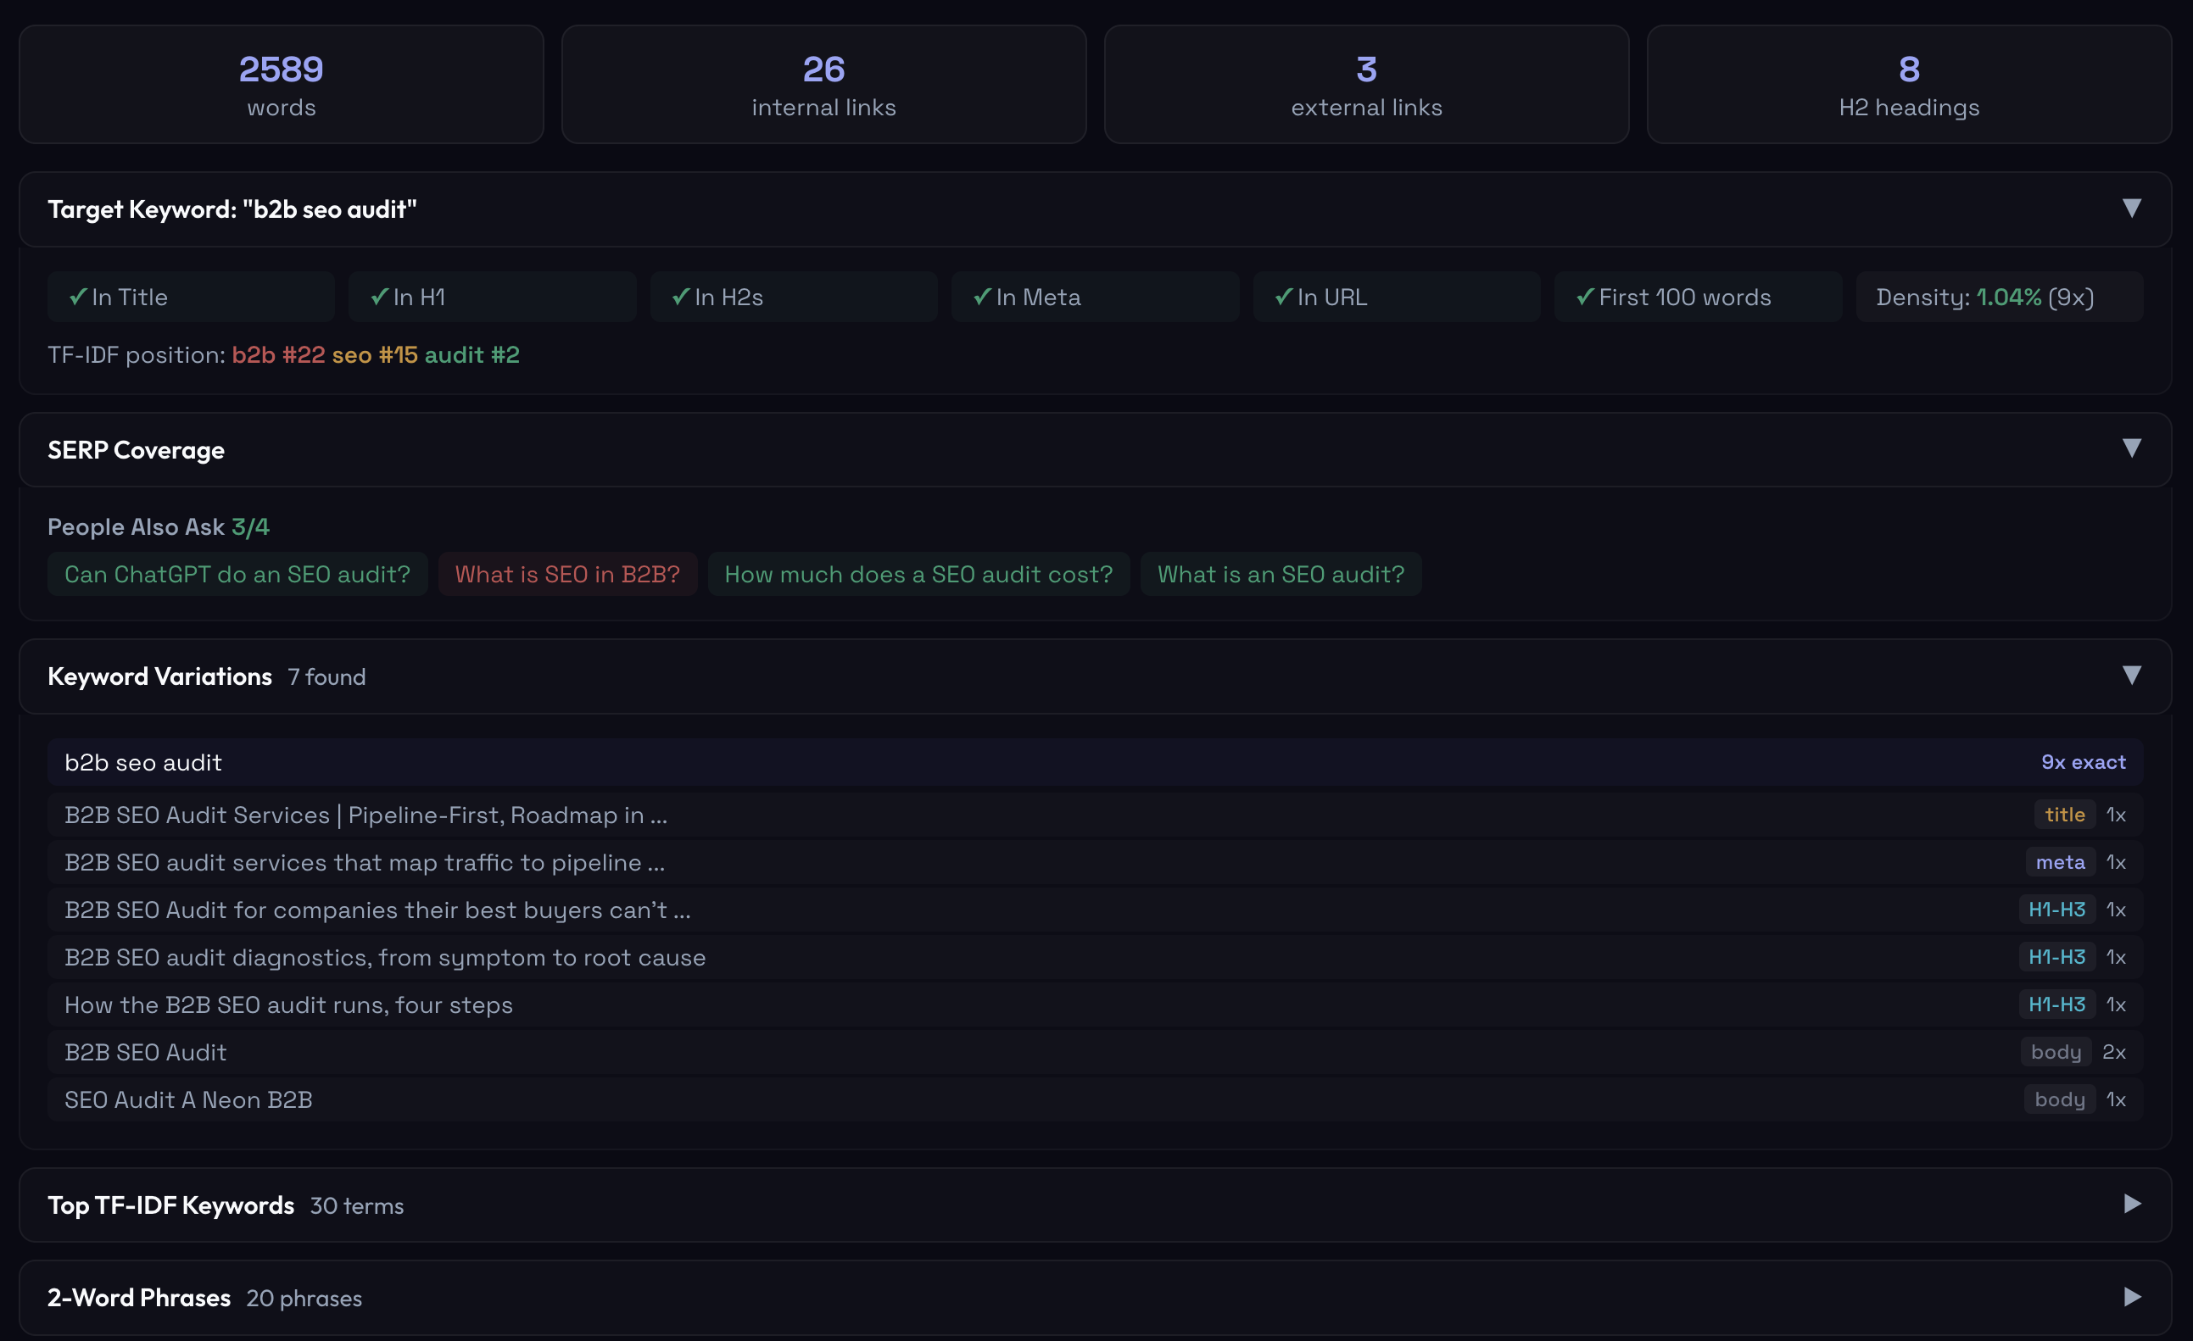Click 'B2B SEO Audit for companies their best buyers' row
The height and width of the screenshot is (1341, 2193).
(1095, 910)
